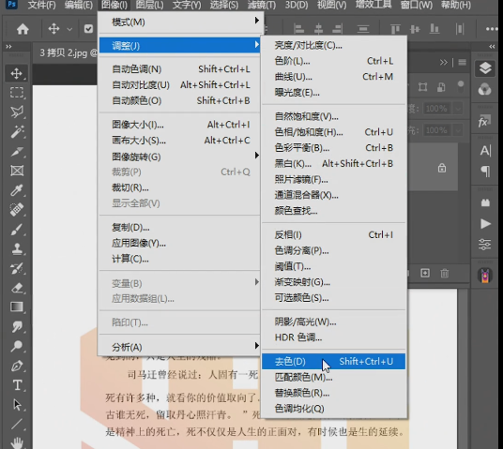
Task: Select the Pen tool
Action: (17, 366)
